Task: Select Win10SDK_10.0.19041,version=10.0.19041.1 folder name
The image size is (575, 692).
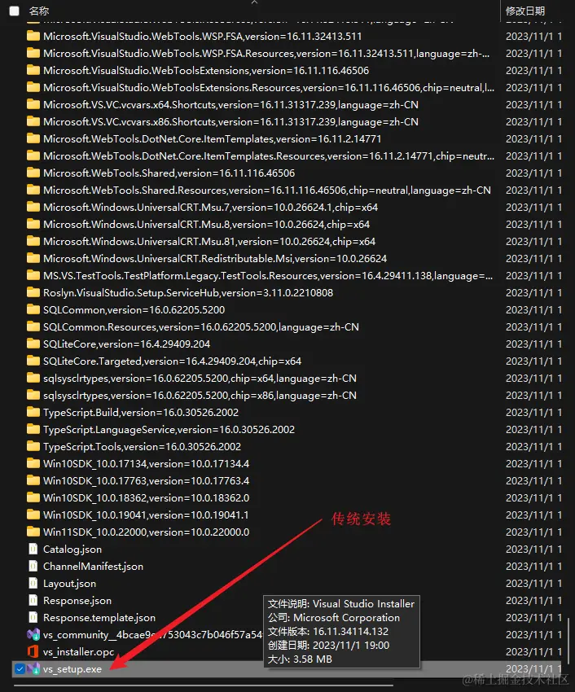Action: point(146,515)
